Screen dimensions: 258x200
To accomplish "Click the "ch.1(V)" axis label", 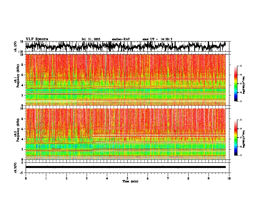I will pyautogui.click(x=16, y=46).
